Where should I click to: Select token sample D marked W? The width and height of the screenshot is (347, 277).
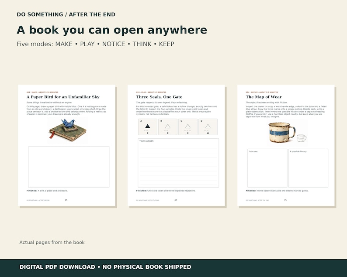point(208,127)
